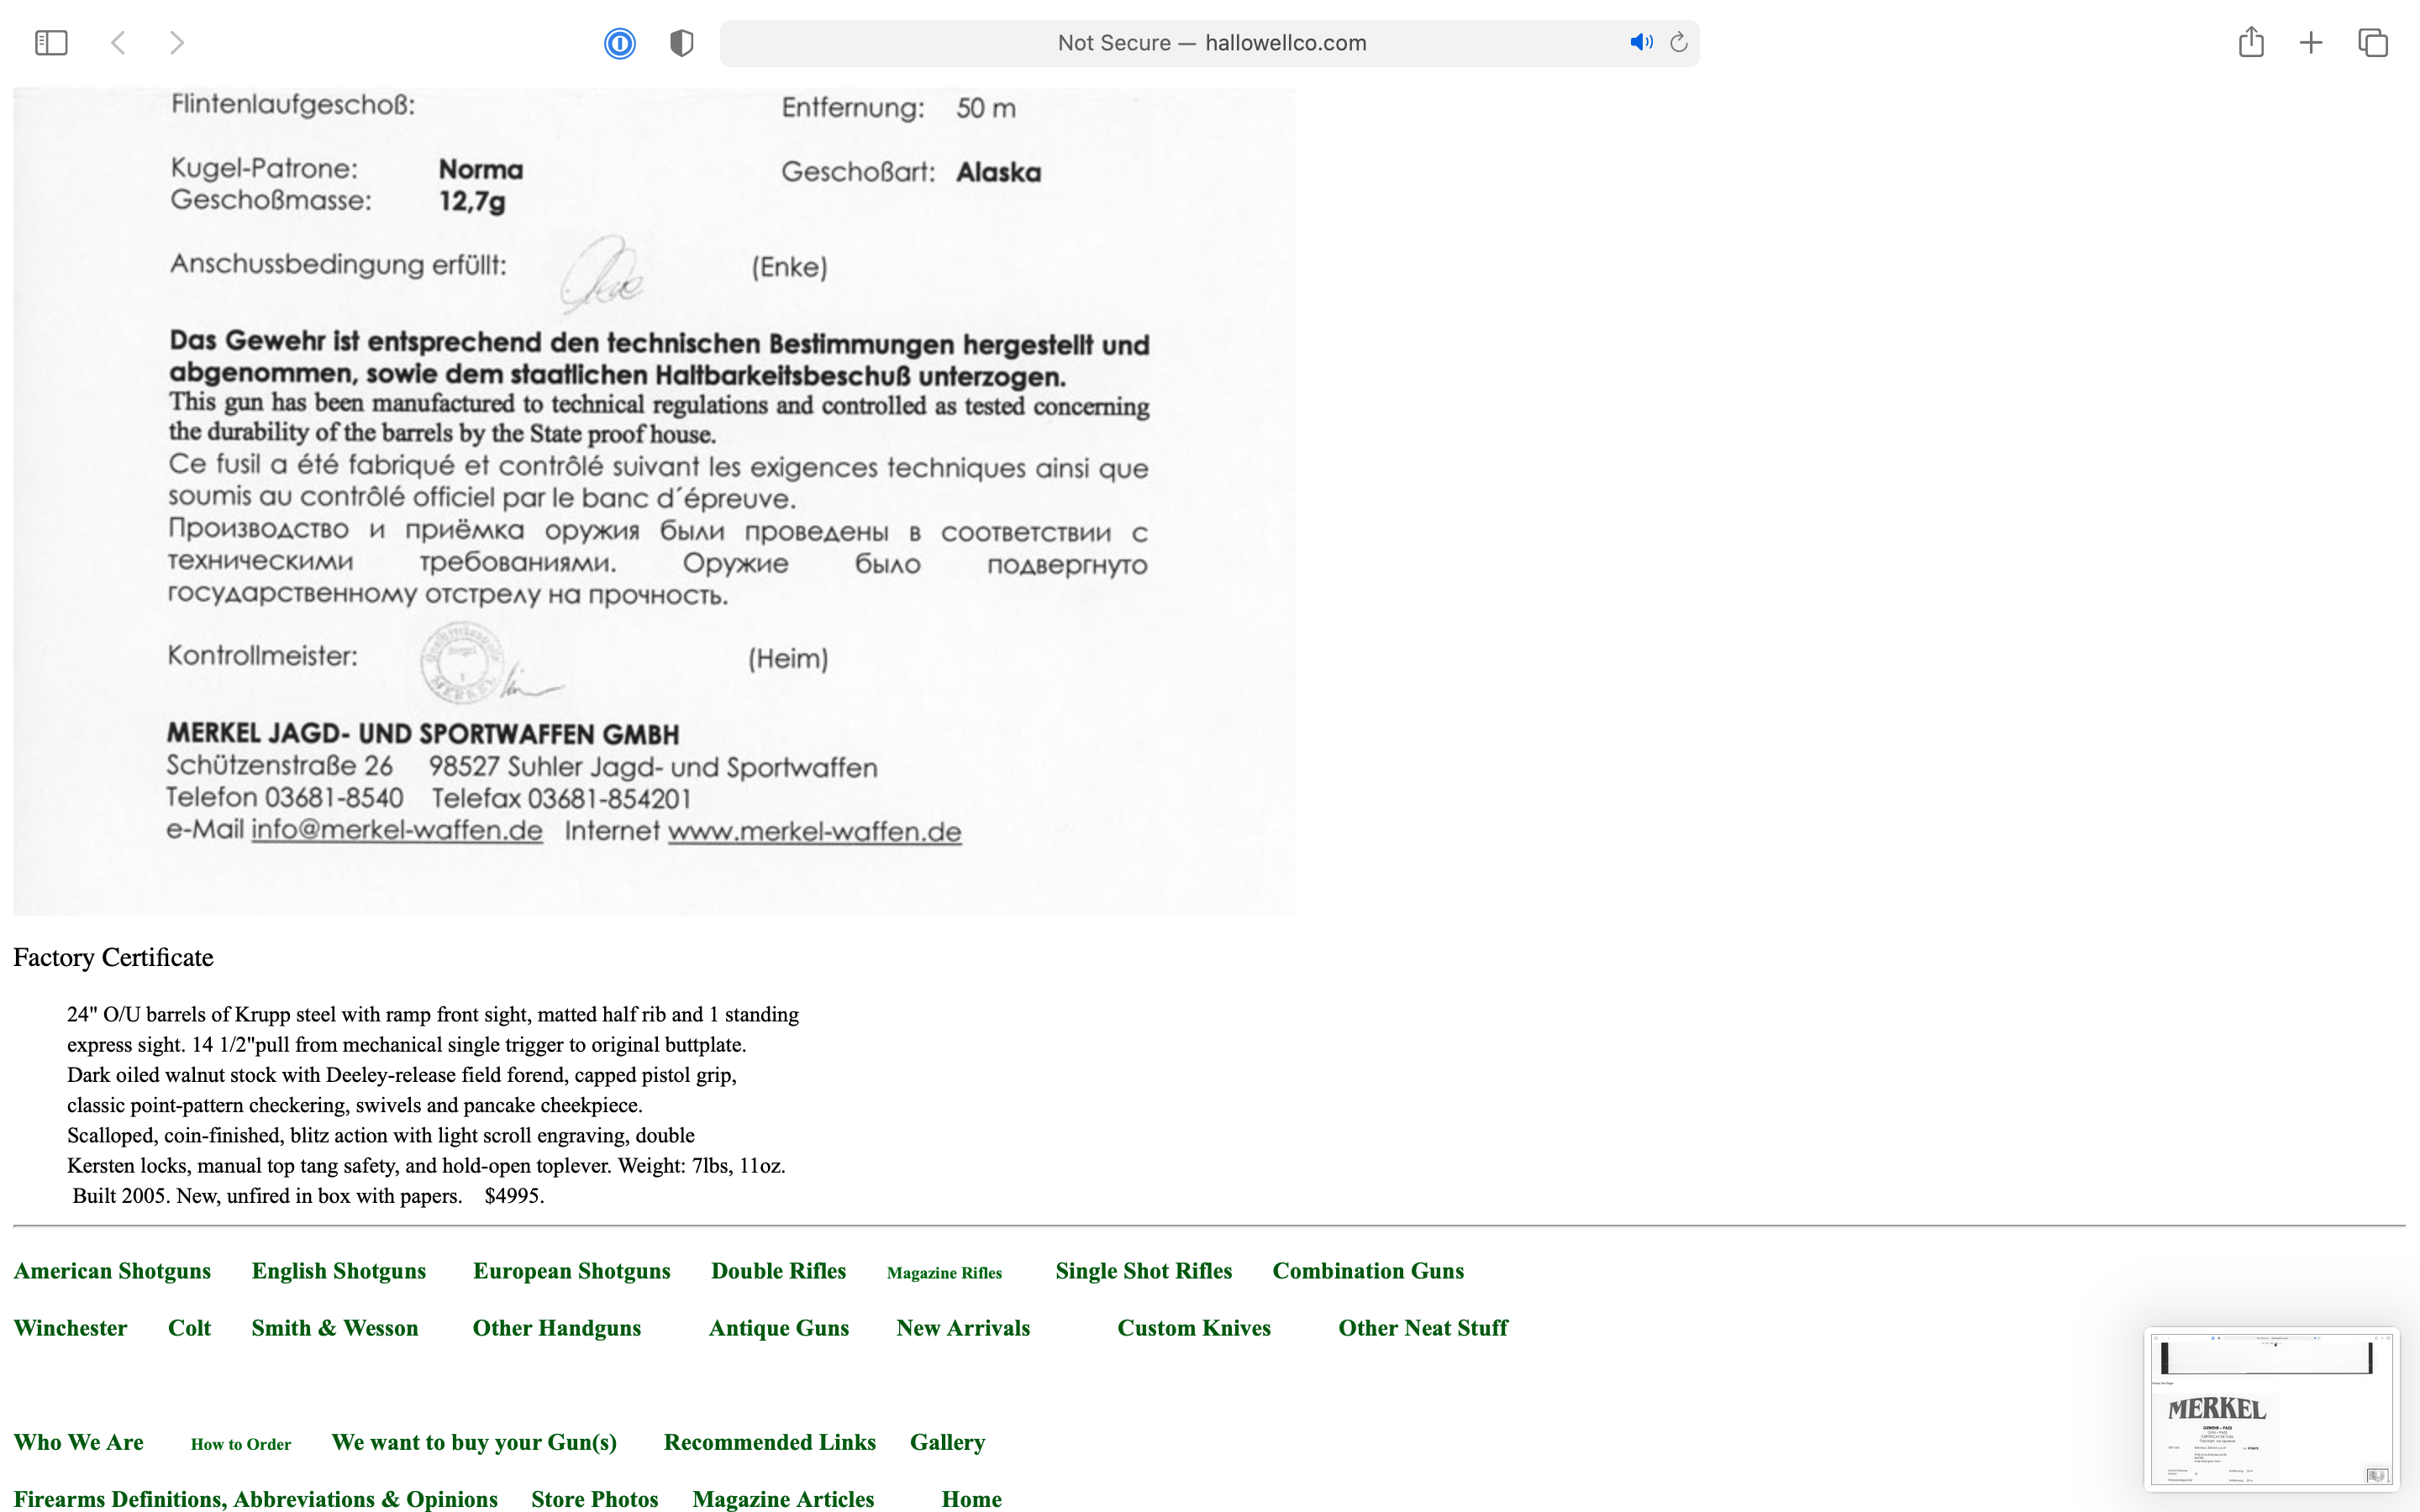
Task: Open the screenshot preview thumbnail
Action: tap(2271, 1408)
